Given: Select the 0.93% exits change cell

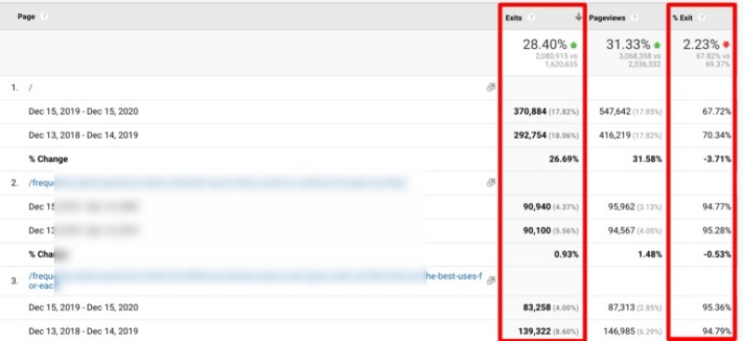Looking at the screenshot, I should coord(567,255).
